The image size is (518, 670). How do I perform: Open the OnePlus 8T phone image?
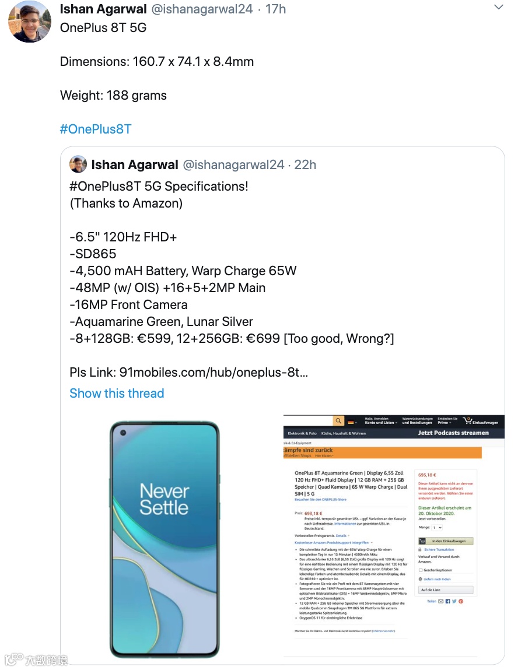click(x=164, y=539)
